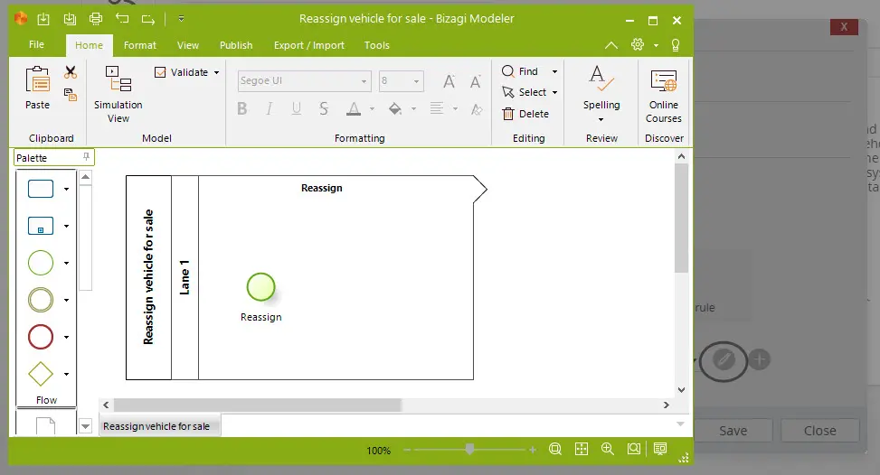The image size is (880, 475).
Task: Open the quick access toolbar customize arrow
Action: click(x=181, y=19)
